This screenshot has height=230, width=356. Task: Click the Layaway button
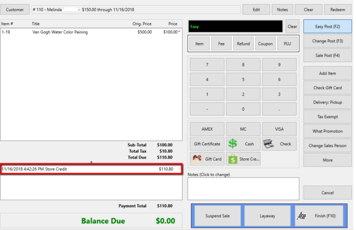point(267,216)
